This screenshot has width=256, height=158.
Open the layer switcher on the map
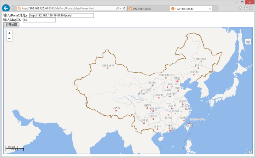pyautogui.click(x=248, y=42)
